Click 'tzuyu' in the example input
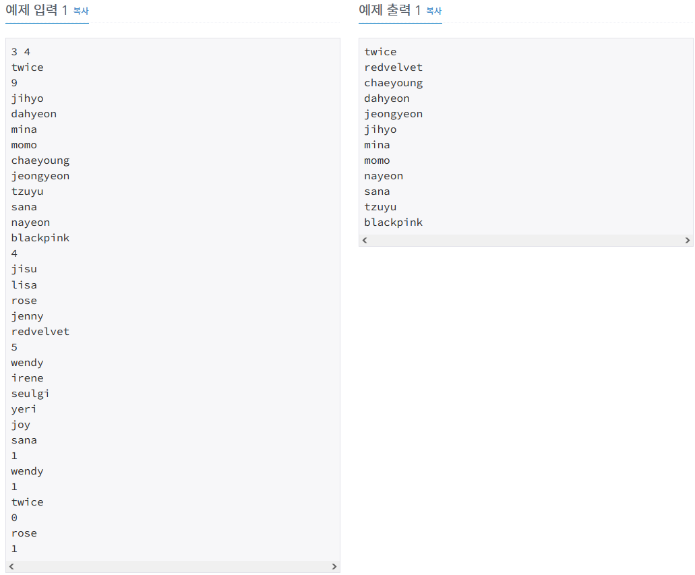The height and width of the screenshot is (575, 695). pyautogui.click(x=28, y=191)
